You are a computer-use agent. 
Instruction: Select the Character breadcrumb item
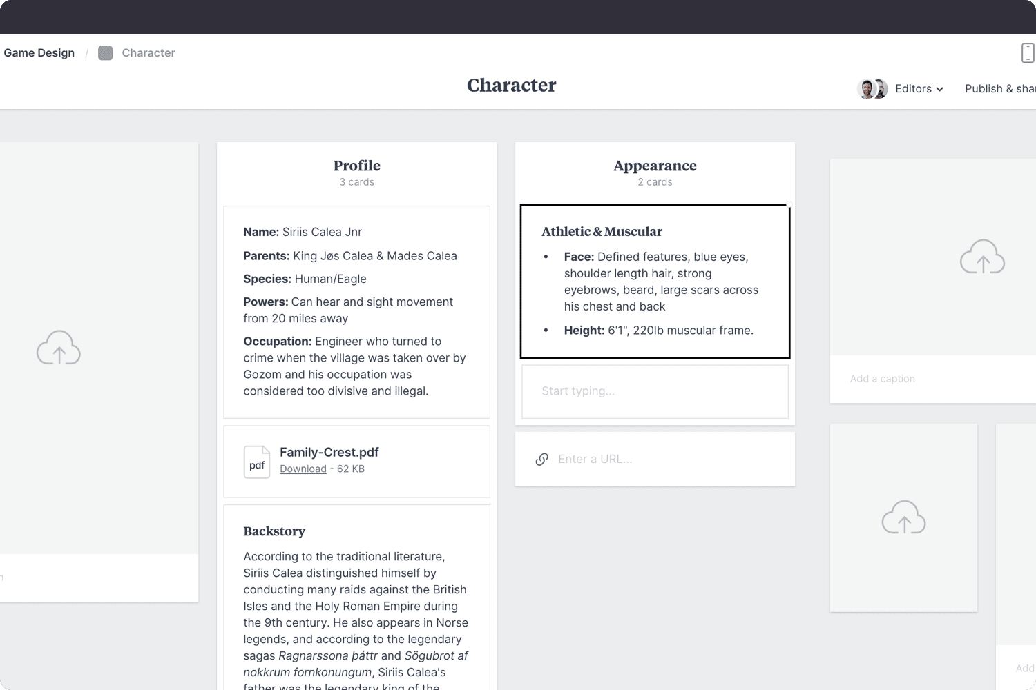click(148, 53)
